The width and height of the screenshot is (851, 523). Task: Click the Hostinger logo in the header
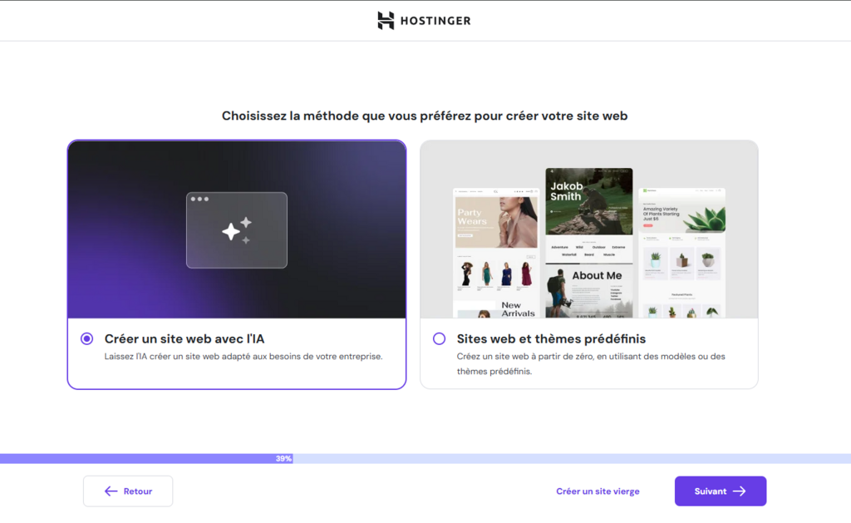click(x=424, y=20)
